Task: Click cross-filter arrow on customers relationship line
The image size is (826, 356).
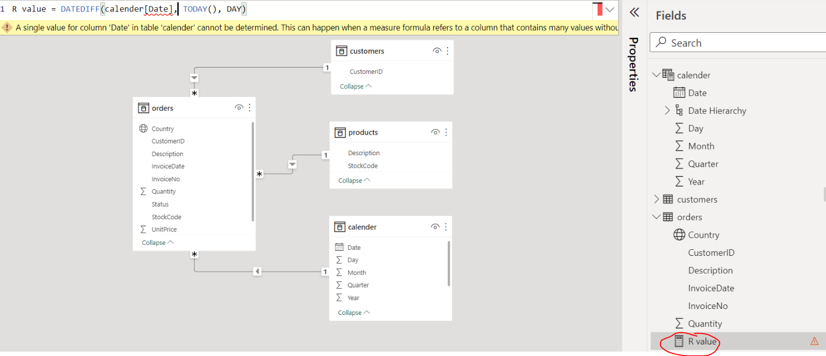Action: click(x=194, y=77)
